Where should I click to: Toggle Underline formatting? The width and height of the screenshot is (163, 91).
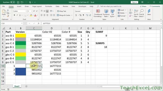(20, 15)
